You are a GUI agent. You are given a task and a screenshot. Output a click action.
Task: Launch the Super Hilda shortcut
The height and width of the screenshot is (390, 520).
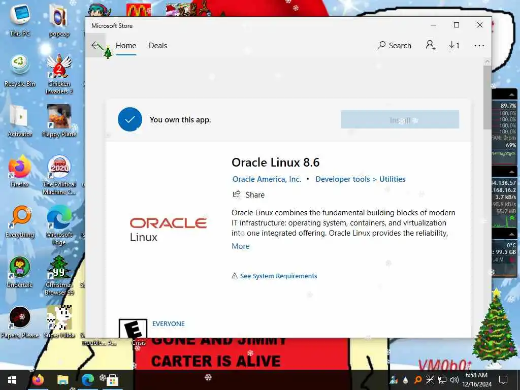click(59, 322)
